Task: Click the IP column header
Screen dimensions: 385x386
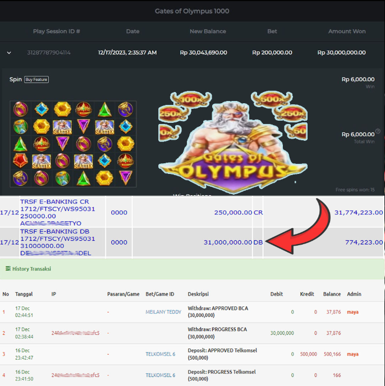Action: 53,294
